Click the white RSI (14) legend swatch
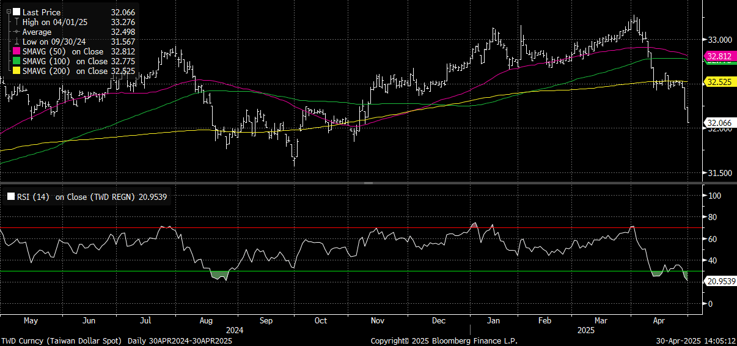The image size is (737, 346). [x=10, y=197]
